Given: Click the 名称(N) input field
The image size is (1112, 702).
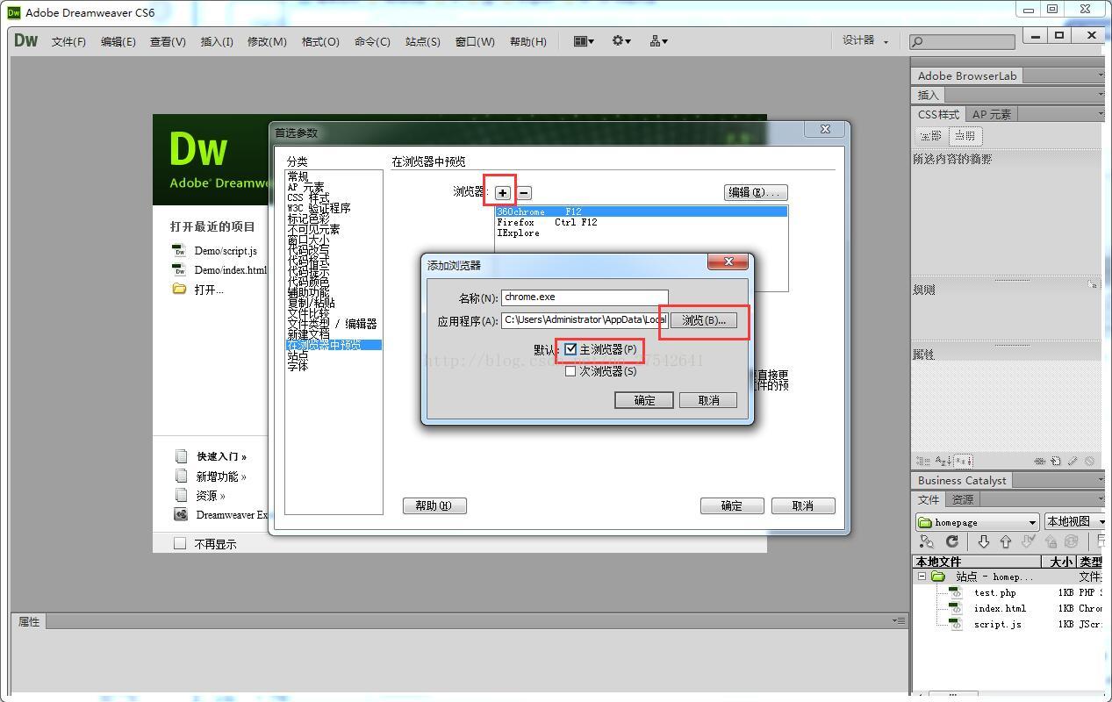Looking at the screenshot, I should (585, 297).
